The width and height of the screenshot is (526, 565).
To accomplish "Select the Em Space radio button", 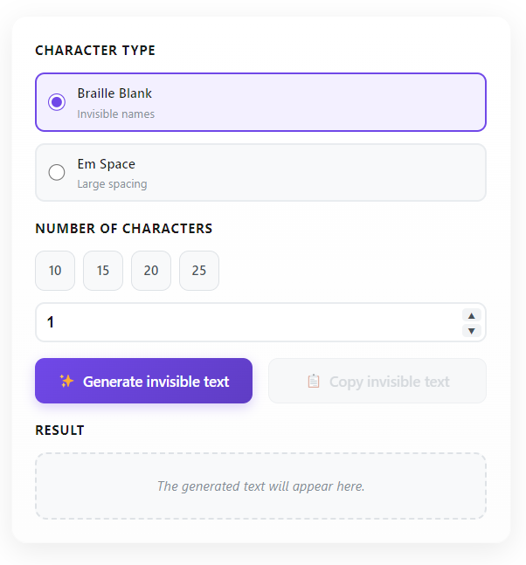I will click(57, 173).
